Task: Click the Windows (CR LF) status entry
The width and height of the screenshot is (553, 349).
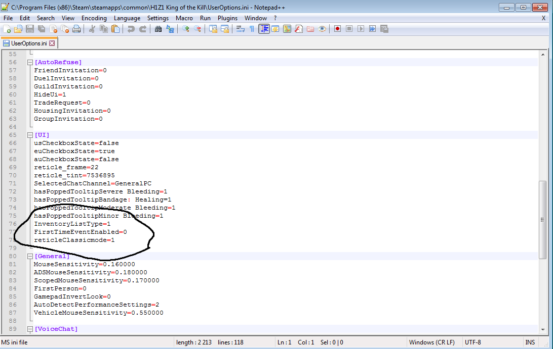Action: point(431,342)
